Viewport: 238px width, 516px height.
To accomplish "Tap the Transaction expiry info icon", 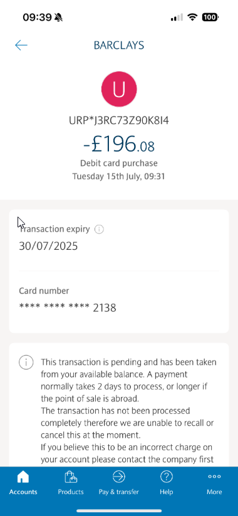I will pos(99,229).
